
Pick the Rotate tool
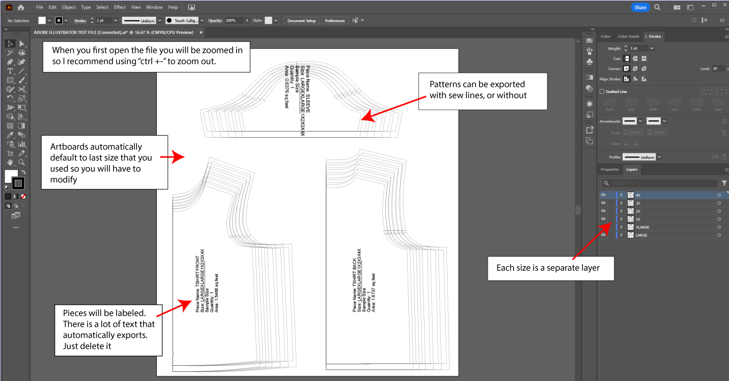pos(10,98)
